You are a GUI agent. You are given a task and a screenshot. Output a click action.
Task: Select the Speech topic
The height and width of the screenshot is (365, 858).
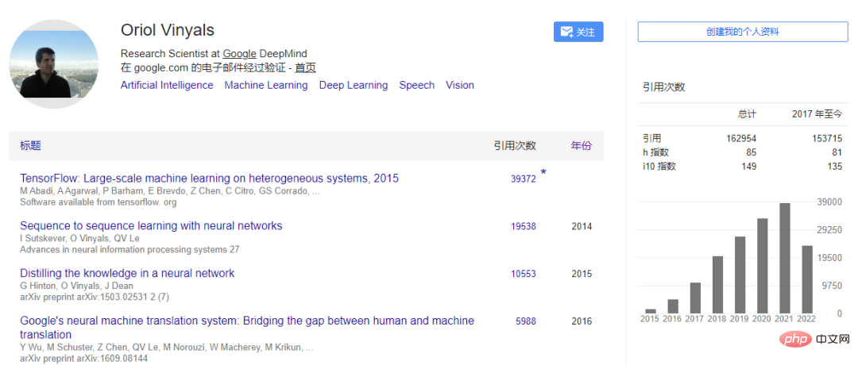[x=416, y=85]
